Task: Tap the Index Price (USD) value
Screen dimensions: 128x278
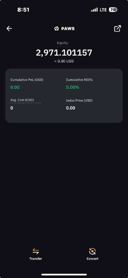Action: (x=70, y=108)
